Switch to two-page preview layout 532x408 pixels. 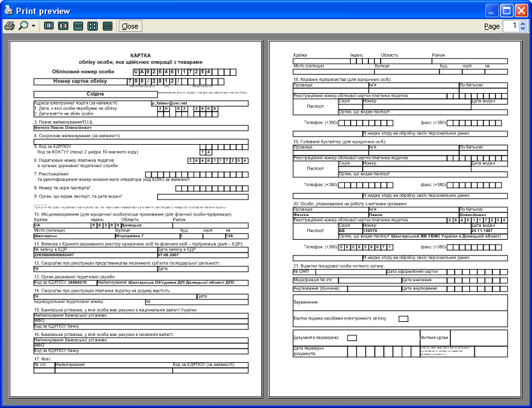click(x=63, y=26)
